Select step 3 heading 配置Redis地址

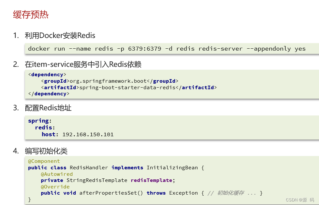point(48,108)
